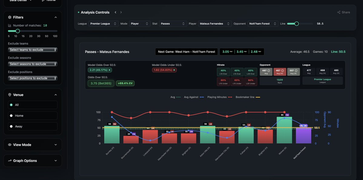Click the 13/20 Rank box
Image resolution: width=363 pixels, height=180 pixels.
(x=280, y=81)
